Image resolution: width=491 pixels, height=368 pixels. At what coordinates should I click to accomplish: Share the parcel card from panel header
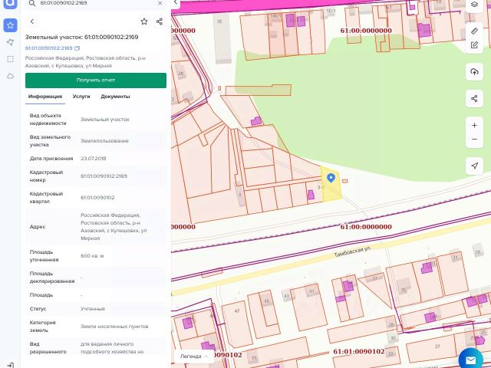click(159, 21)
